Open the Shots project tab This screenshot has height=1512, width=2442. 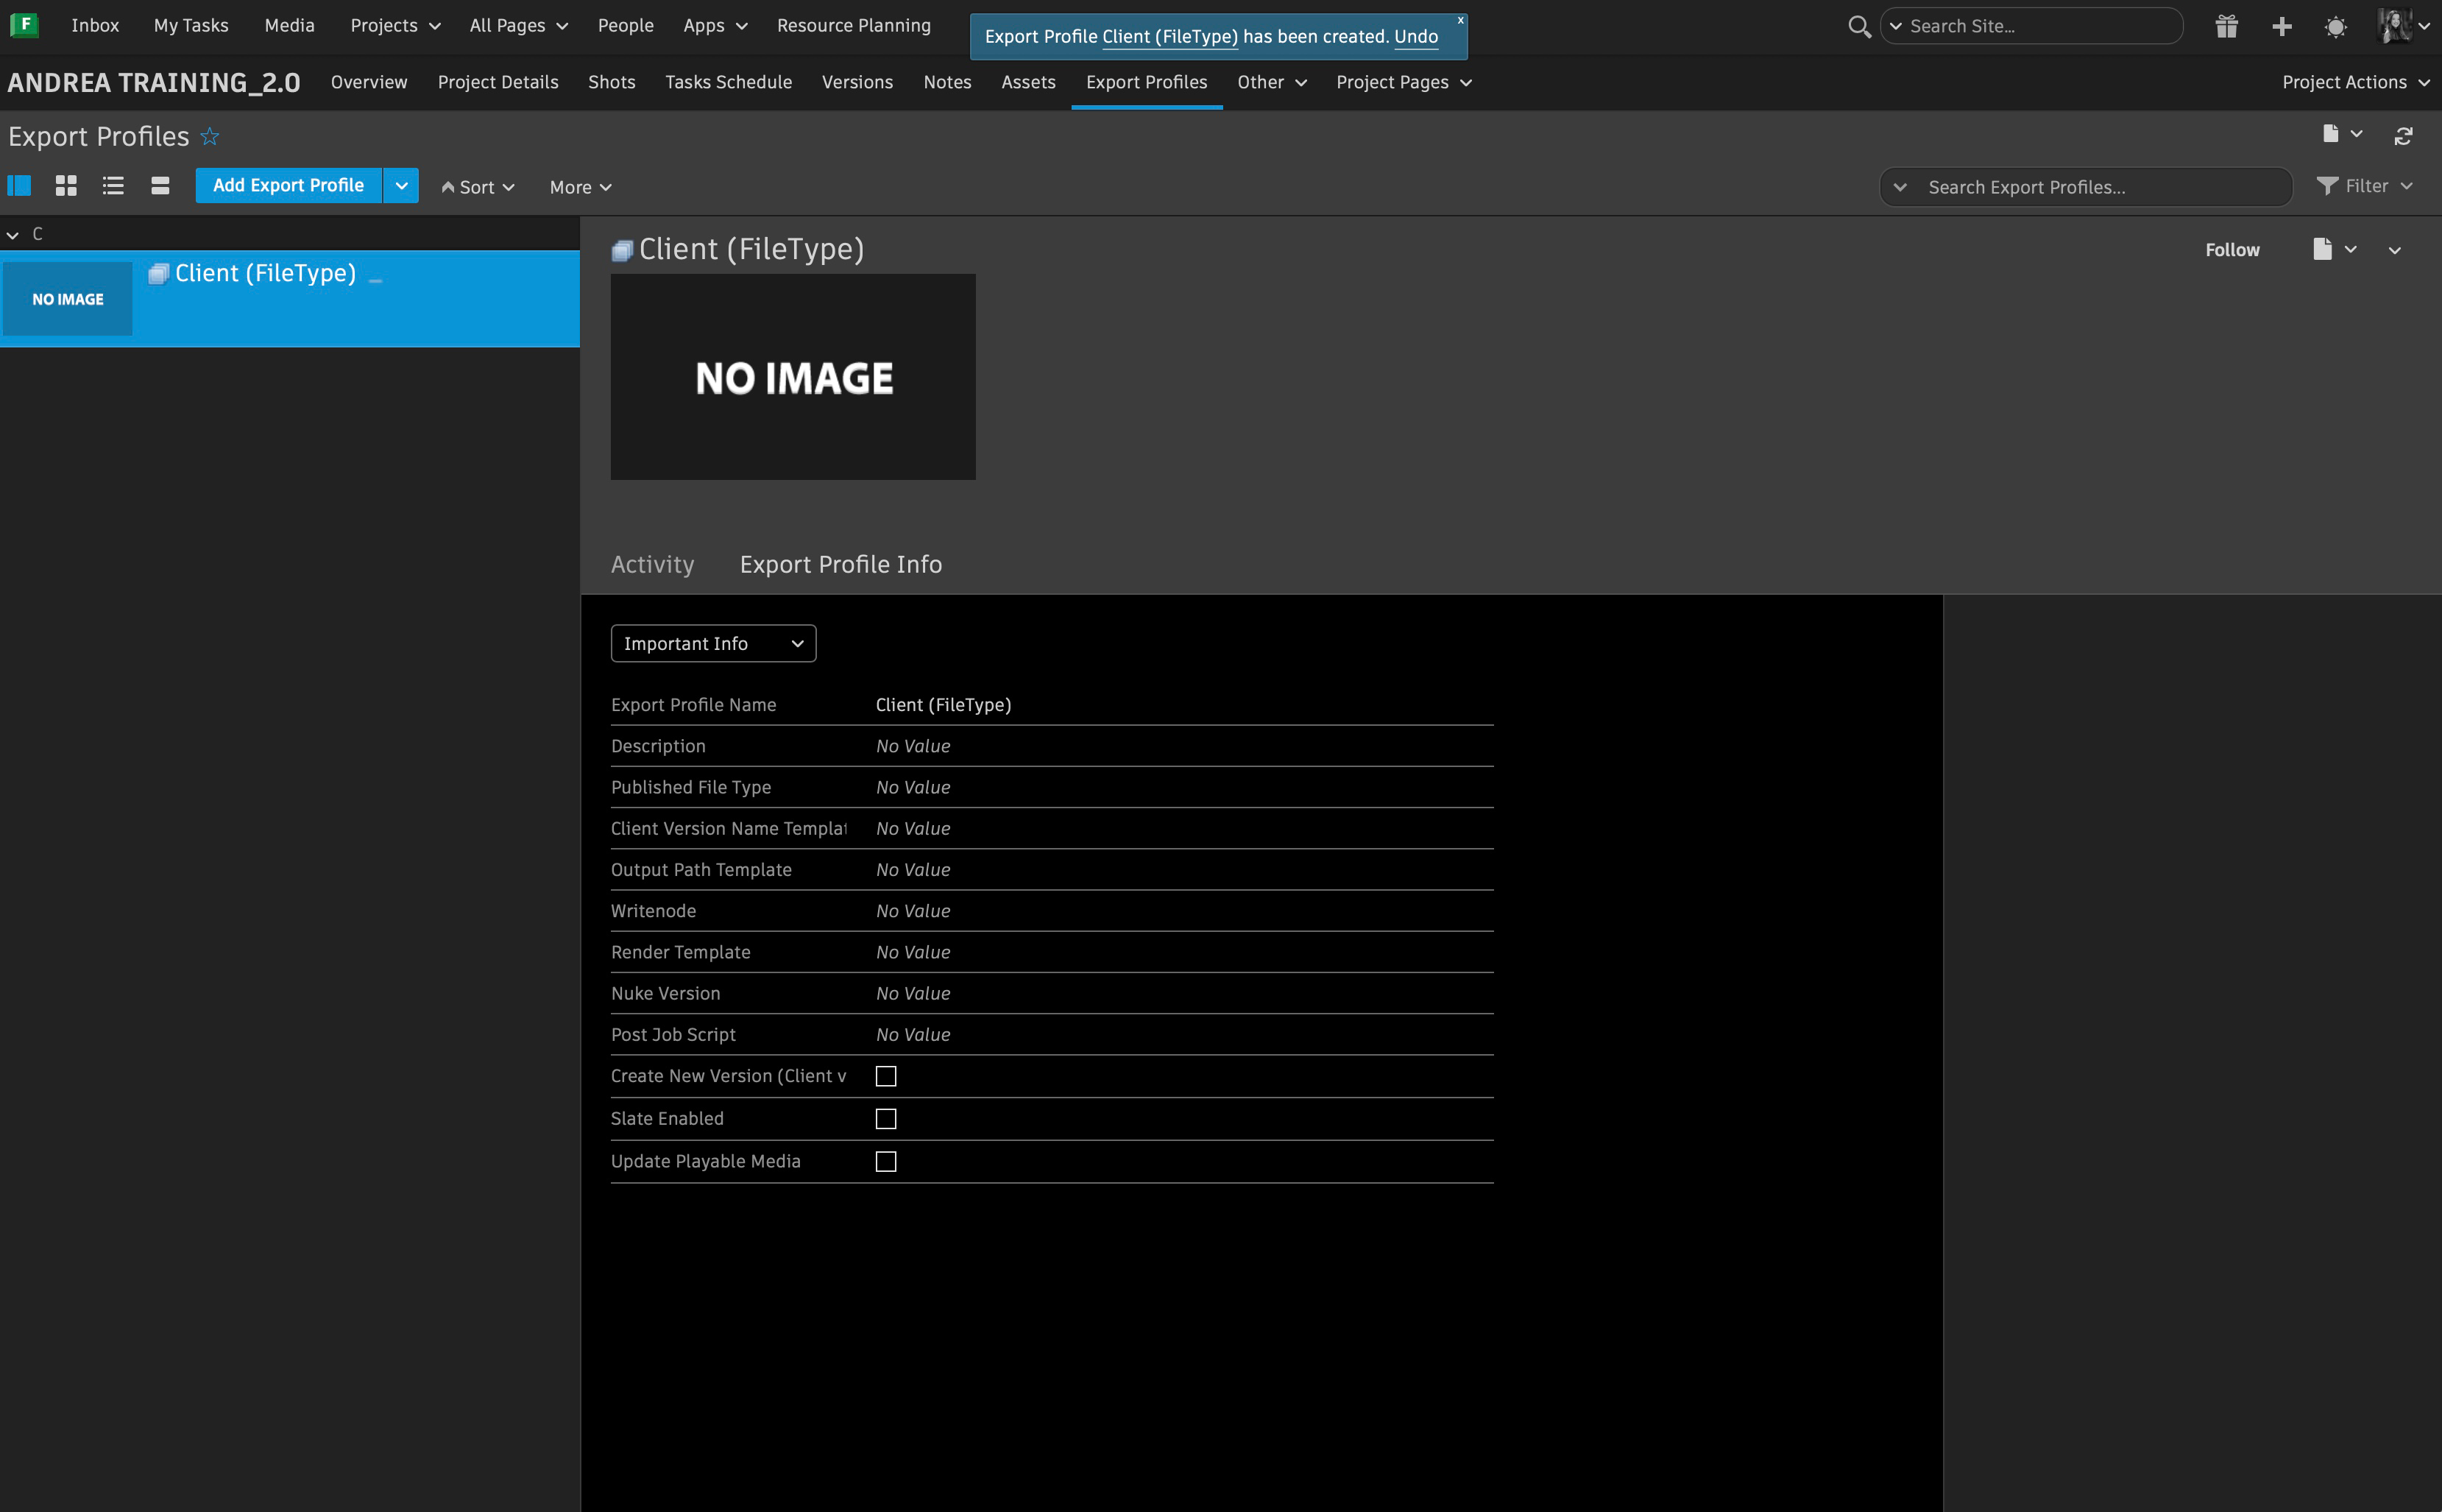[x=611, y=82]
